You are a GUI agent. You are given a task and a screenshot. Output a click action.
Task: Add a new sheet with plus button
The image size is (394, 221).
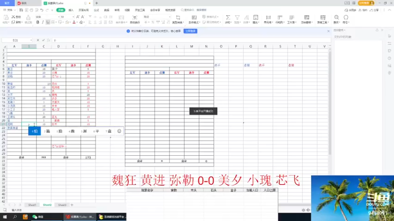coord(72,205)
